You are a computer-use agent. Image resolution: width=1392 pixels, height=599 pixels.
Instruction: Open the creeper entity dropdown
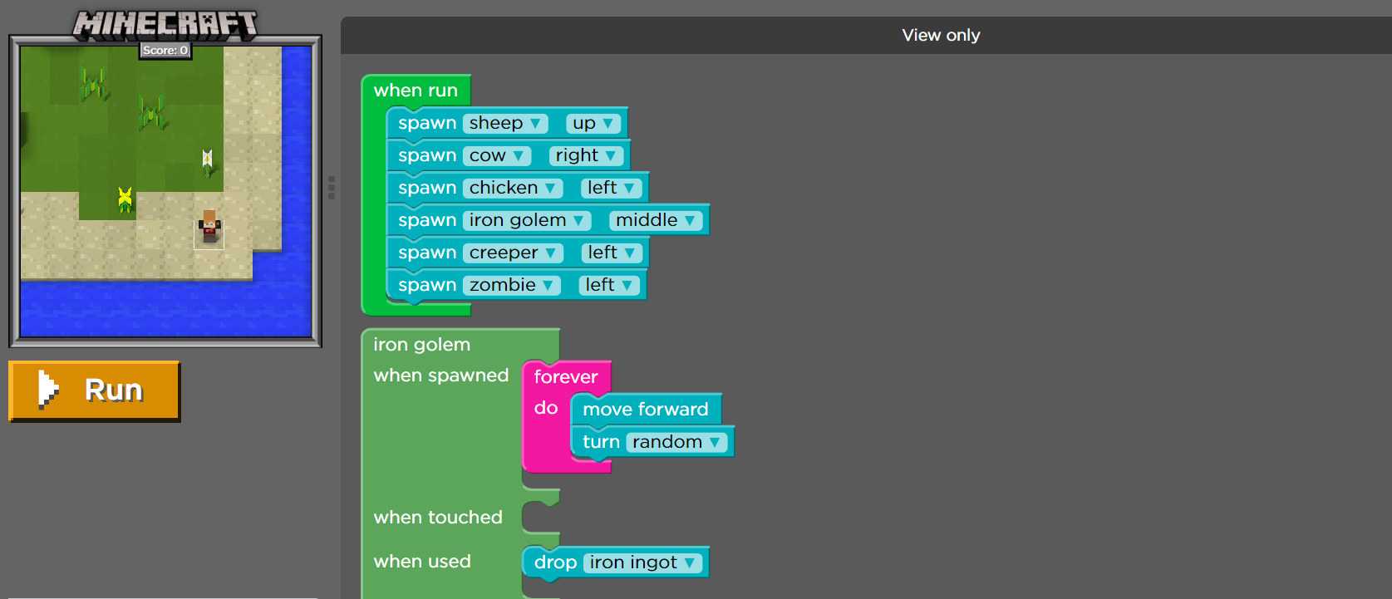click(x=513, y=253)
